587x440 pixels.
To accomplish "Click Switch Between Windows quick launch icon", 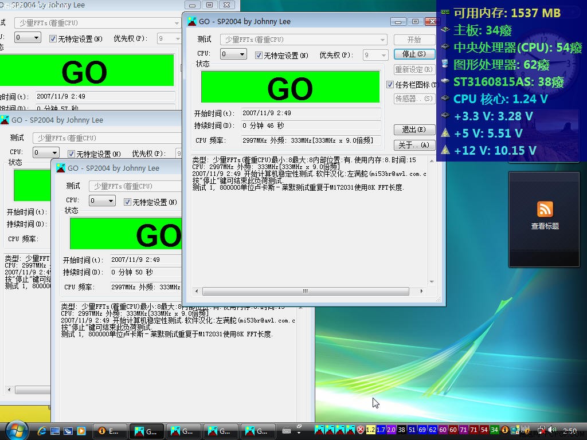I will tap(68, 431).
